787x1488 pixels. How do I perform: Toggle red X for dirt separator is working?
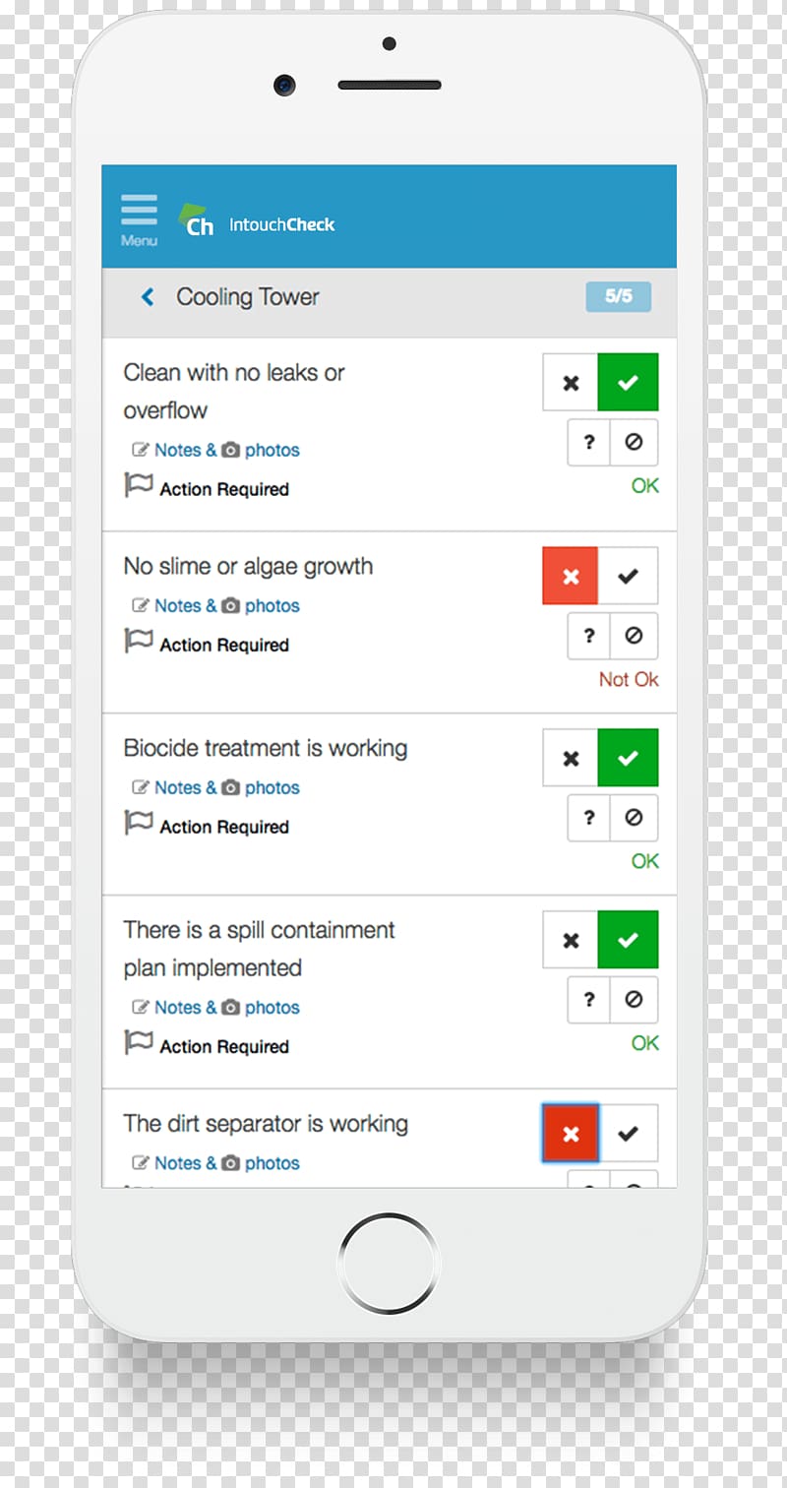(571, 1133)
